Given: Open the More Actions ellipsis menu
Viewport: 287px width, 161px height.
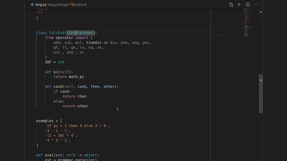Looking at the screenshot, I should point(256,4).
